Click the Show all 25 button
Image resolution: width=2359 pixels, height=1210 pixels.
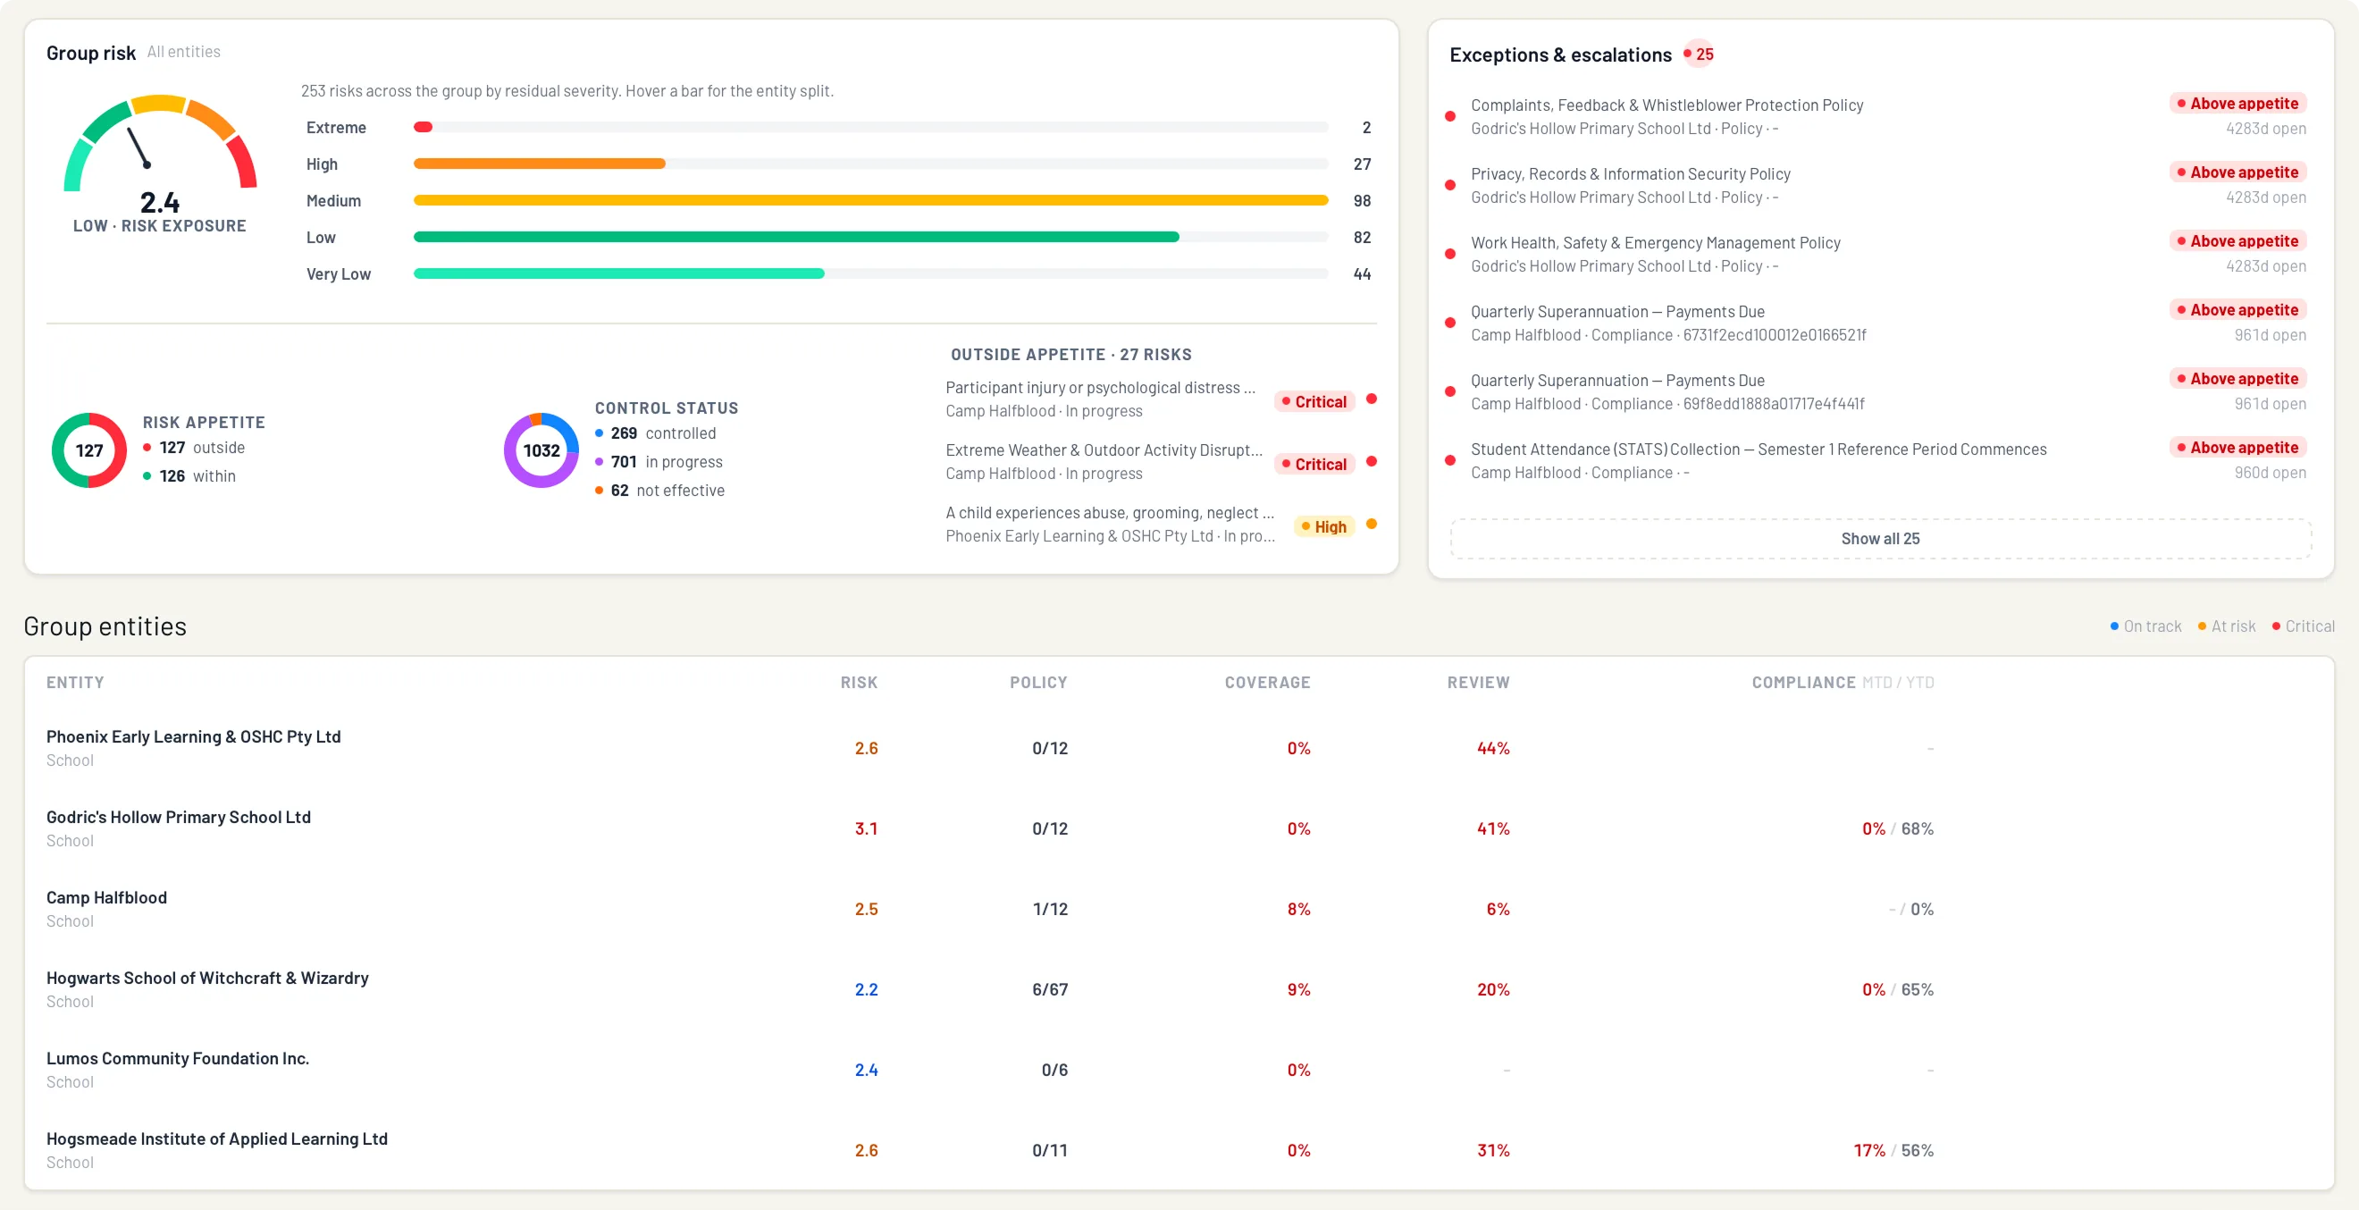[x=1880, y=539]
